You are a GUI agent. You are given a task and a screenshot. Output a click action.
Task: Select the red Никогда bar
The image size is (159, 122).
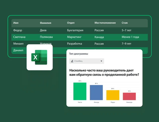pos(129,96)
